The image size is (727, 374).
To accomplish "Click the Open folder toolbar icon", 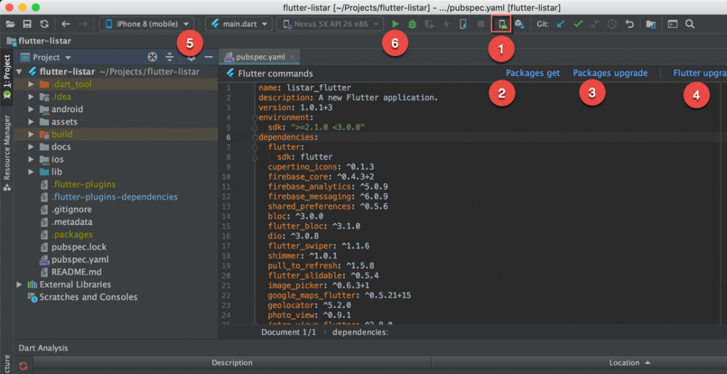I will (10, 24).
